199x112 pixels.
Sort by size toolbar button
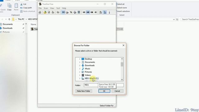(x=105, y=12)
